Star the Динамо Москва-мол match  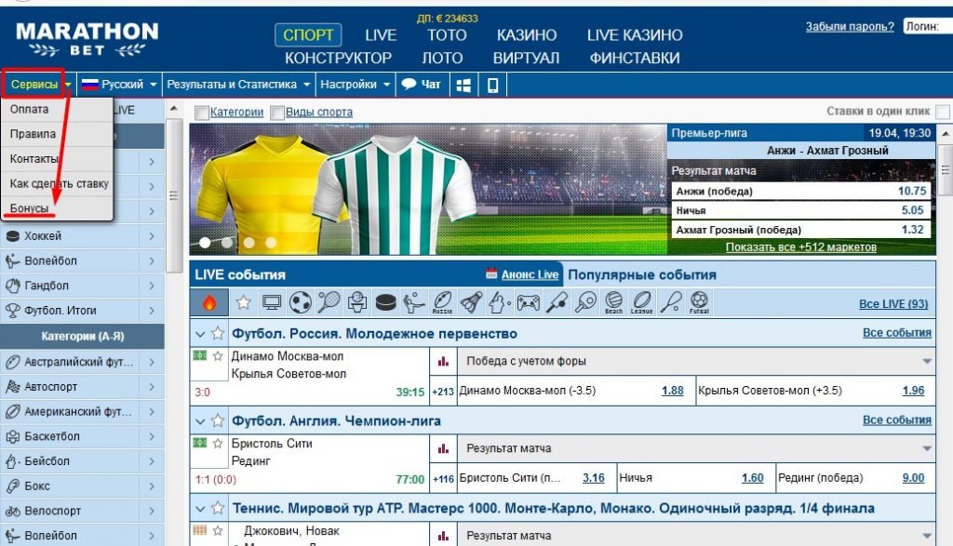click(218, 356)
